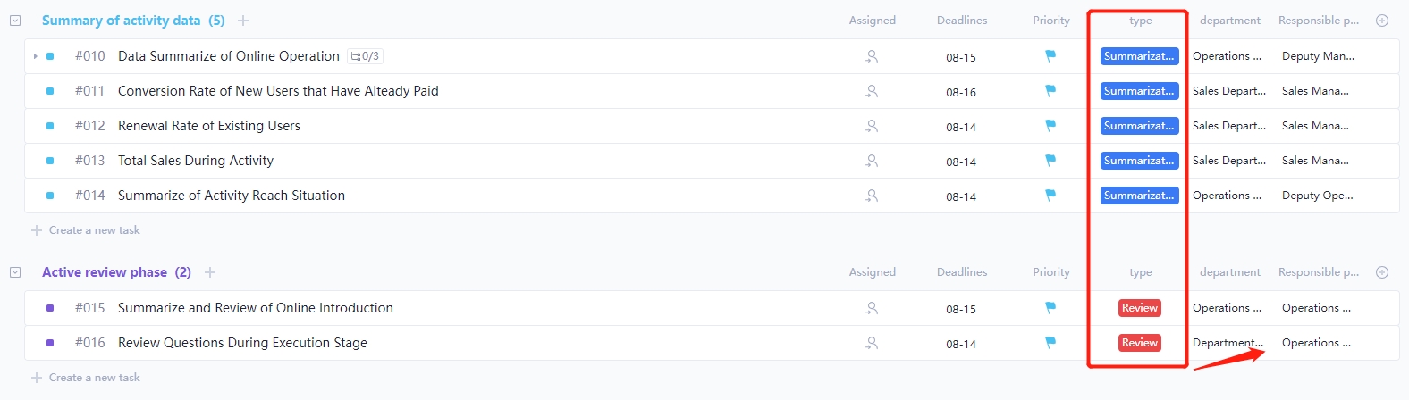1409x400 pixels.
Task: Click priority flag of task #011
Action: pos(1050,91)
